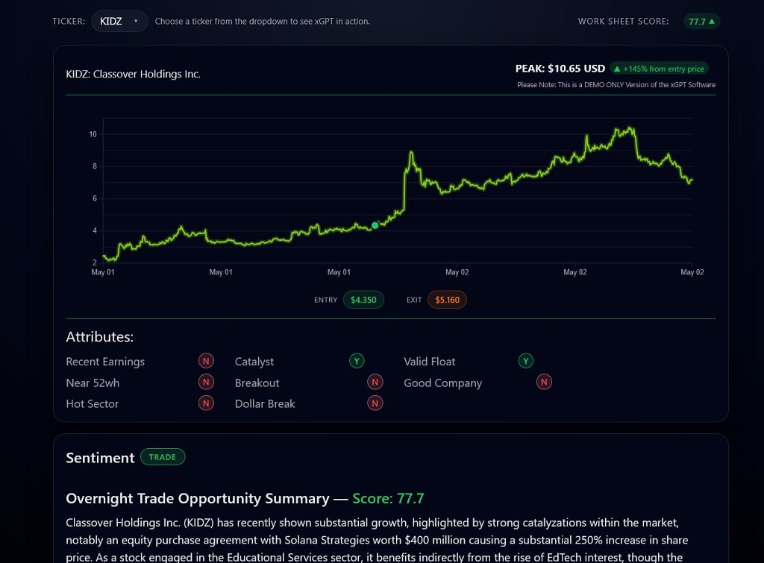
Task: Click the KIDZ: Classover Holdings Inc. title
Action: point(132,74)
